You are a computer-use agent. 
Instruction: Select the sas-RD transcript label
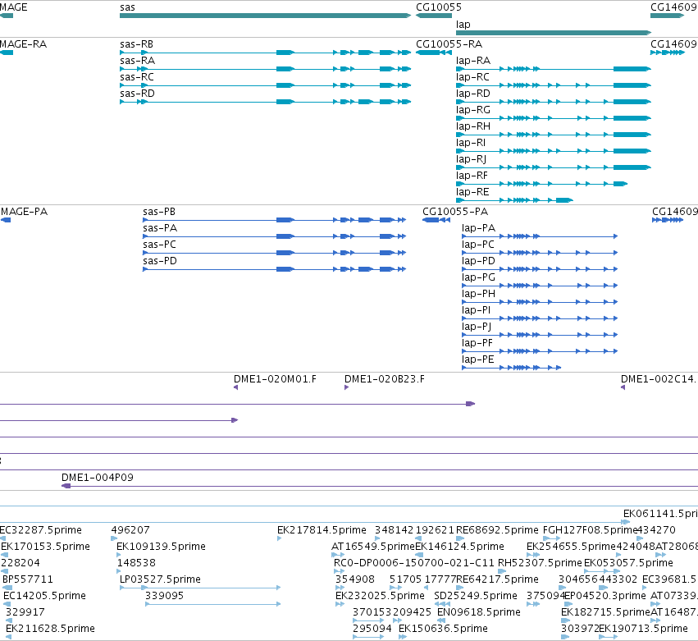click(x=137, y=94)
